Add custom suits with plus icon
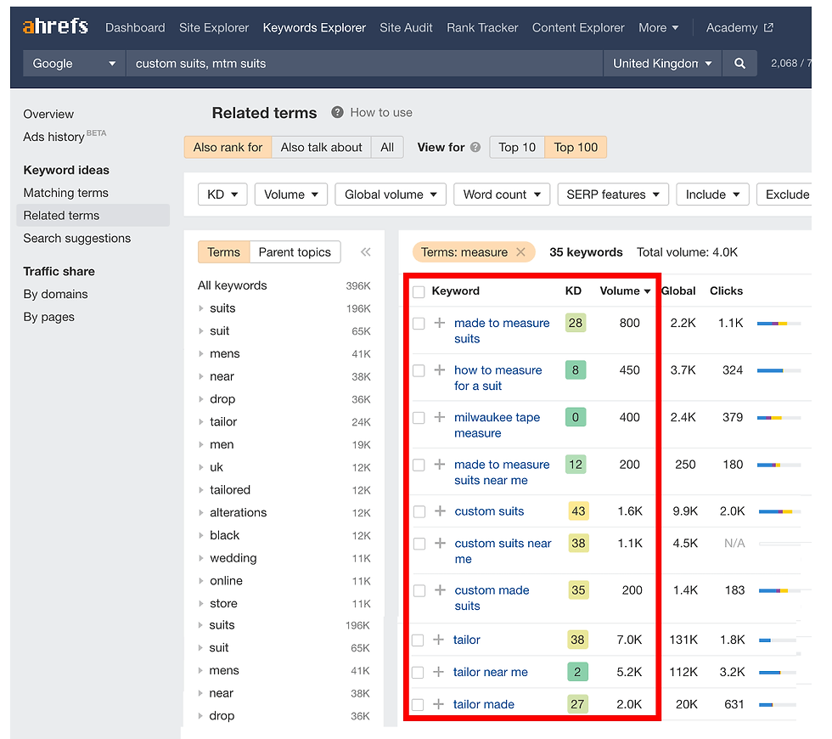This screenshot has width=832, height=739. click(x=440, y=511)
